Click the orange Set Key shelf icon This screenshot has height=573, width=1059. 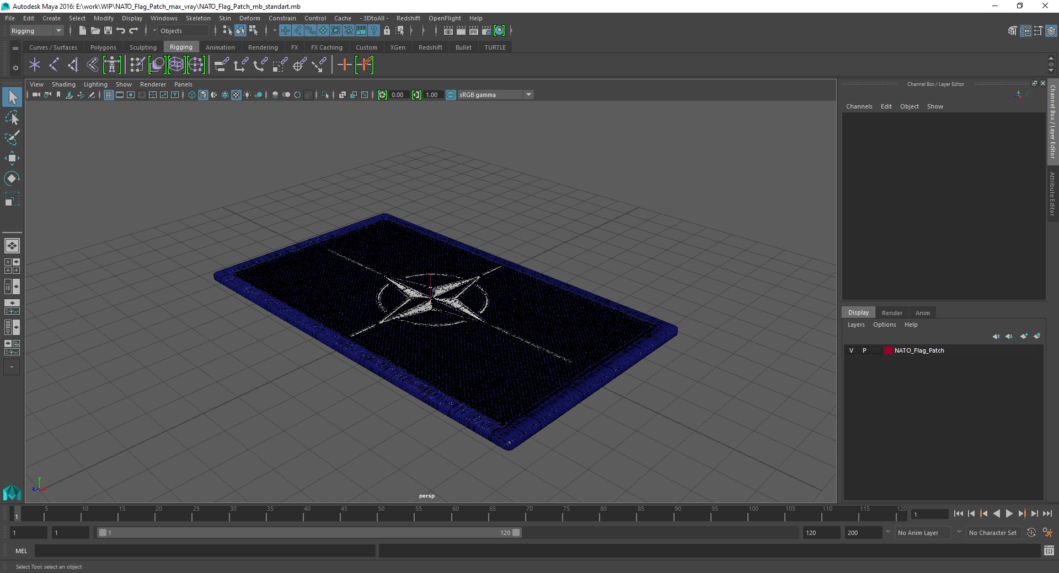(x=345, y=65)
